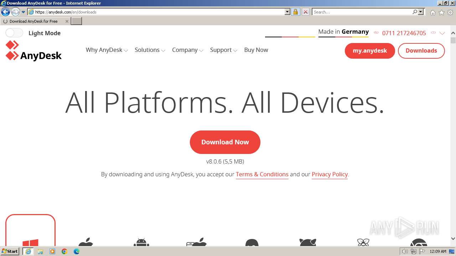
Task: Open Action Center flag icon
Action: coord(422,251)
